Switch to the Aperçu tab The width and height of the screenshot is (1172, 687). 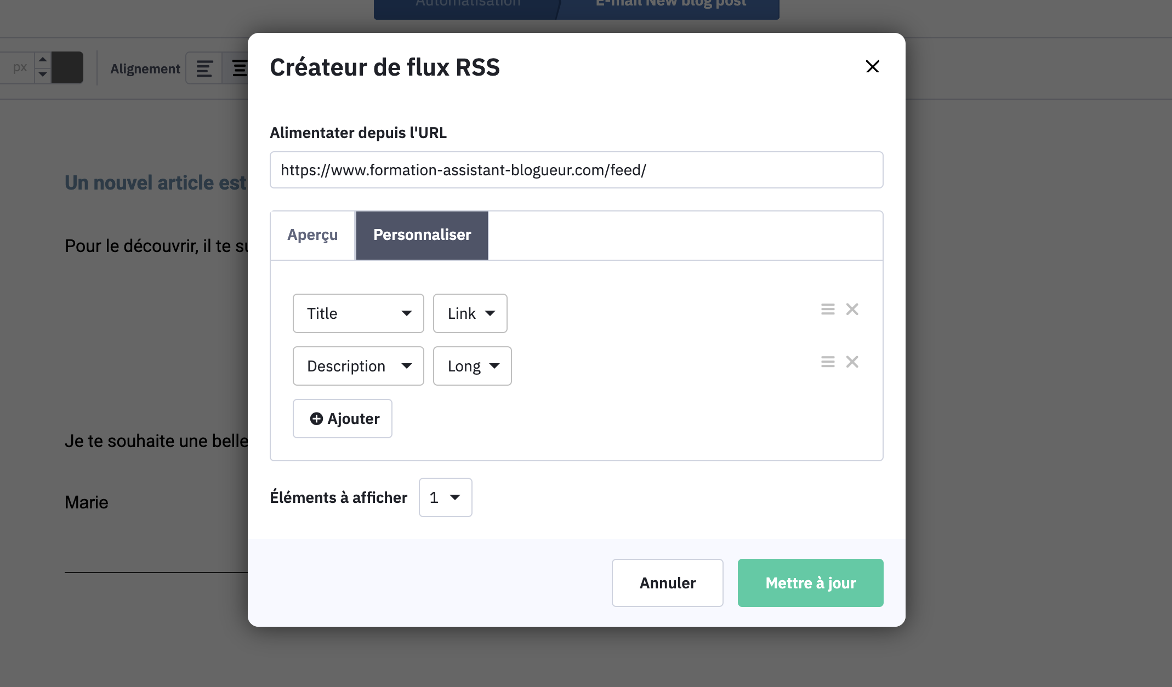coord(312,235)
